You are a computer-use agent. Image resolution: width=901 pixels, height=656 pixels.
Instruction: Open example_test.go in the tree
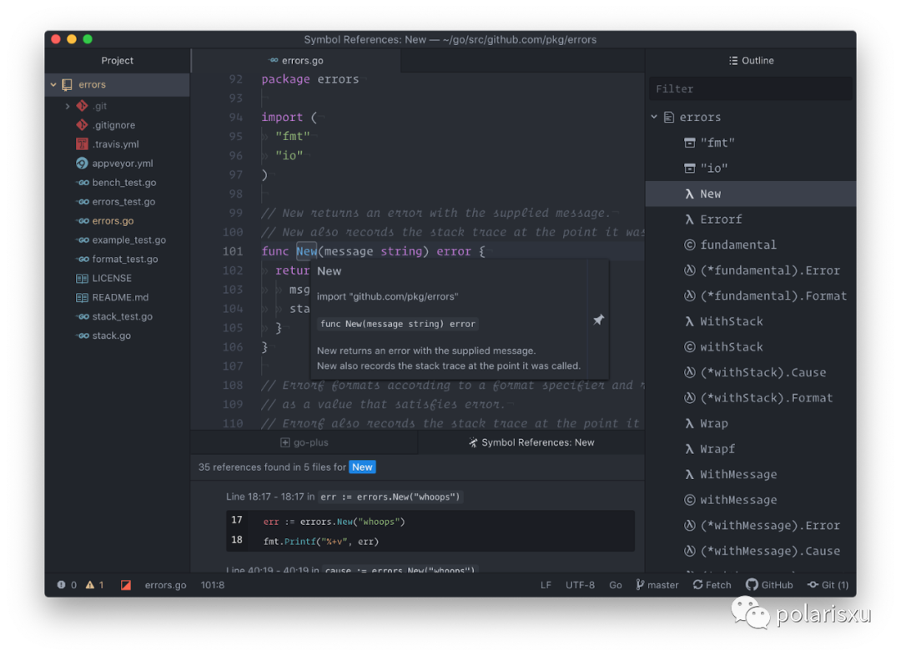click(128, 240)
